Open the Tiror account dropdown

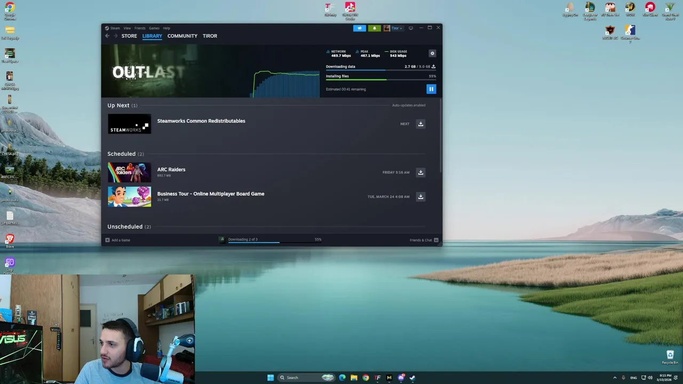coord(394,28)
